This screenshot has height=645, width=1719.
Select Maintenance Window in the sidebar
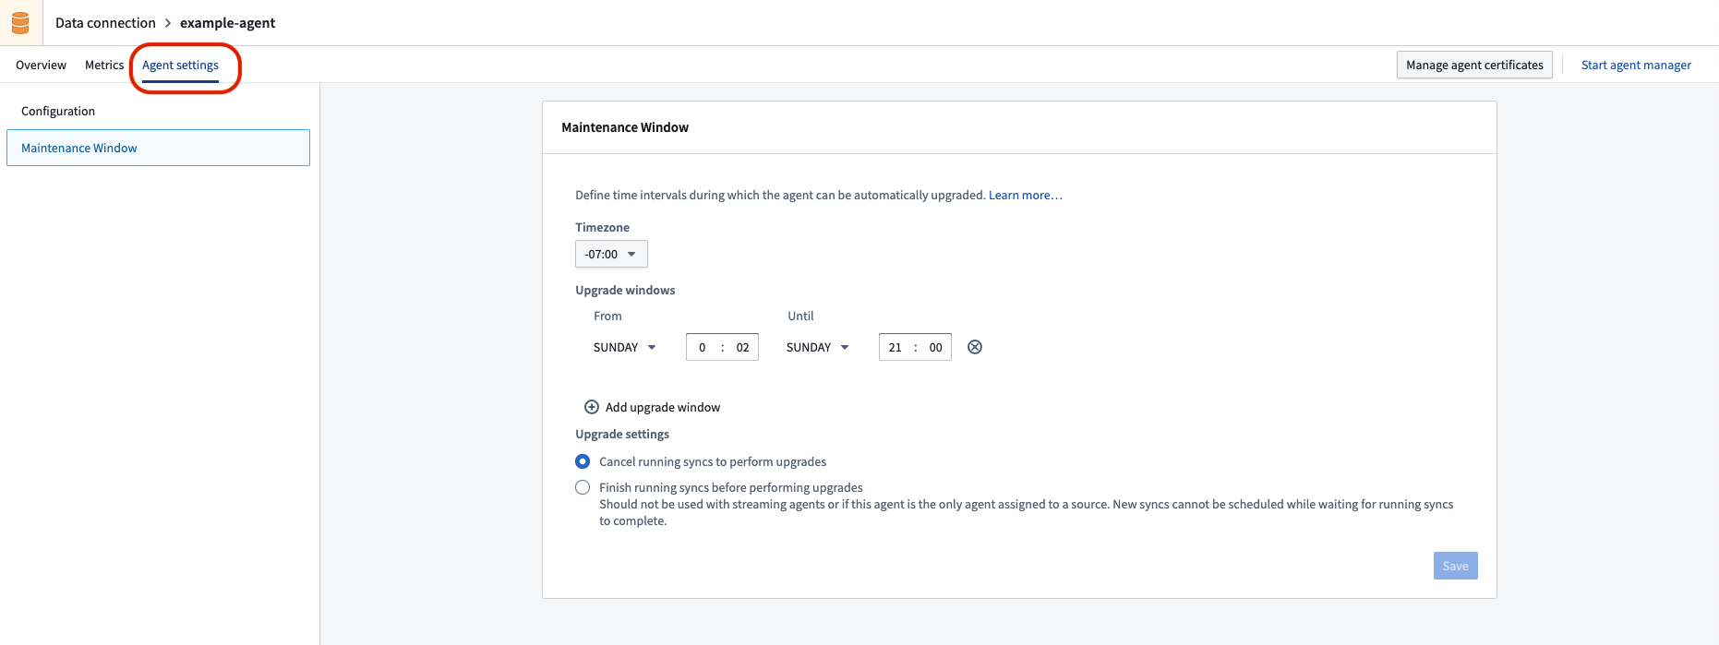point(158,148)
